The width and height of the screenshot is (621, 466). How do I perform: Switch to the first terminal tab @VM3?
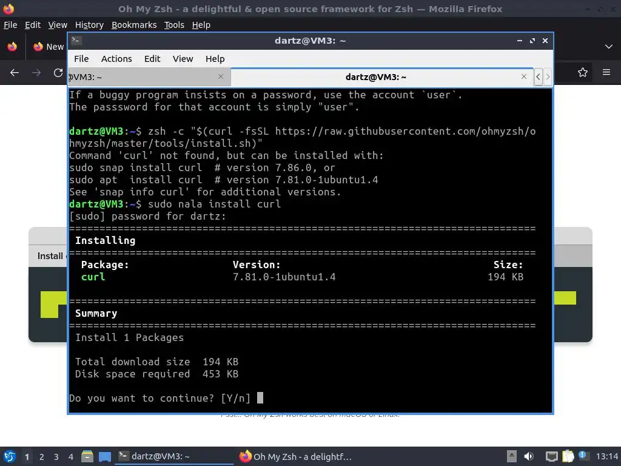click(x=149, y=77)
